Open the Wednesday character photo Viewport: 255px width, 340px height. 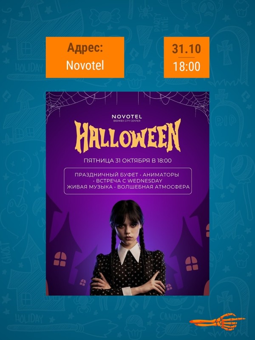[x=128, y=247]
